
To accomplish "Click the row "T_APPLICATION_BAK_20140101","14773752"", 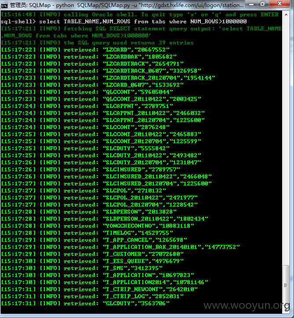I will click(x=120, y=247).
